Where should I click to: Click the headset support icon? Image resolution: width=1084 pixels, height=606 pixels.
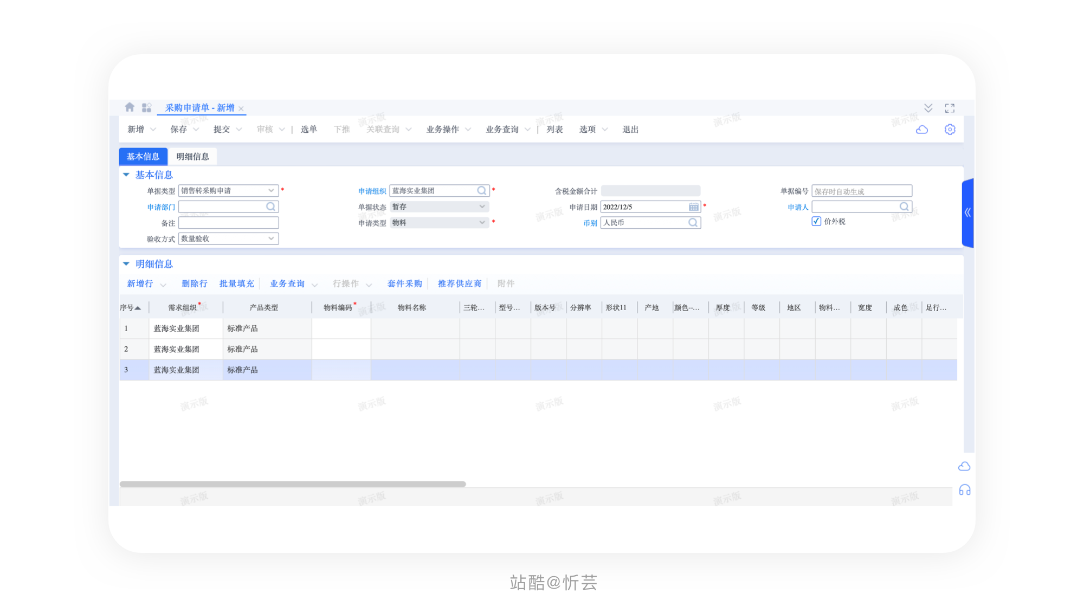[964, 490]
